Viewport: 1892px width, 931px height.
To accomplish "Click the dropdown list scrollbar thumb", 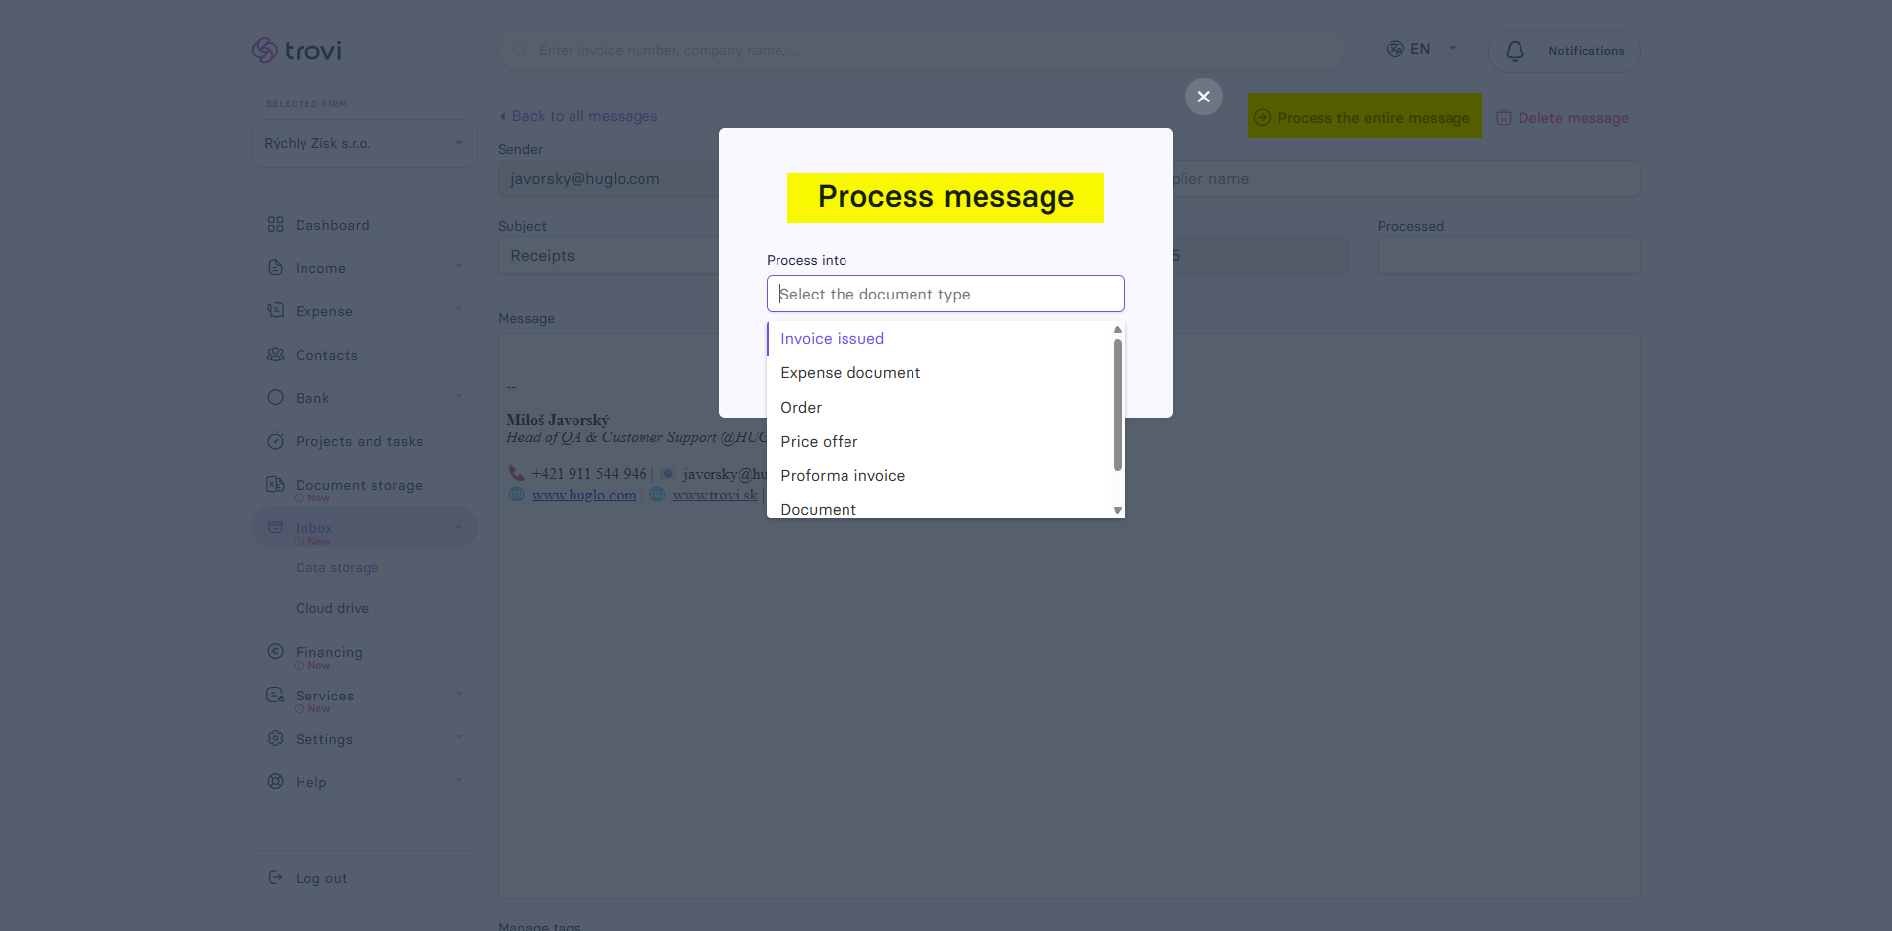I will click(1117, 405).
